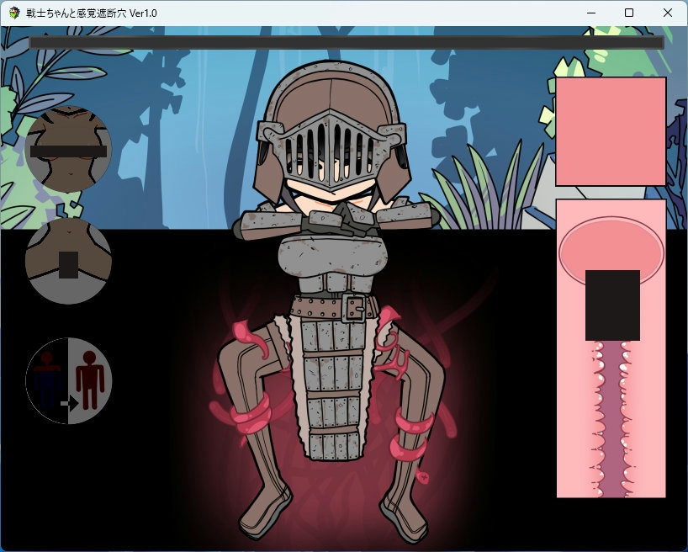
Task: Click the belt buckle on the armor
Action: (356, 308)
